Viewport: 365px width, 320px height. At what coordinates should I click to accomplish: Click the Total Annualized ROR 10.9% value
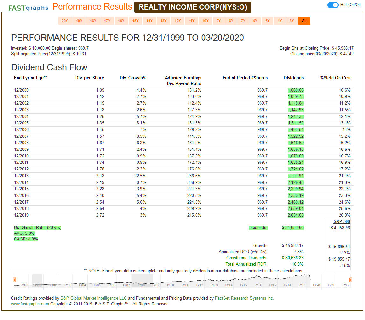point(298,264)
